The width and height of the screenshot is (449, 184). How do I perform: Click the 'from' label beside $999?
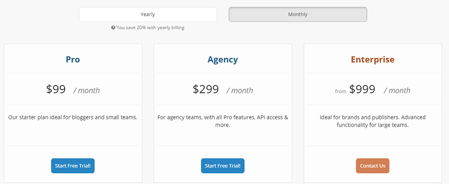tap(341, 91)
